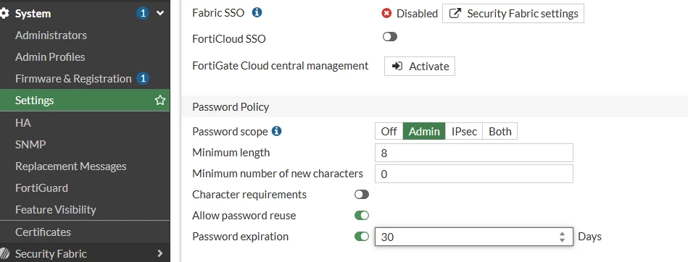Image resolution: width=688 pixels, height=262 pixels.
Task: Increase password expiration days with up arrow
Action: (562, 234)
